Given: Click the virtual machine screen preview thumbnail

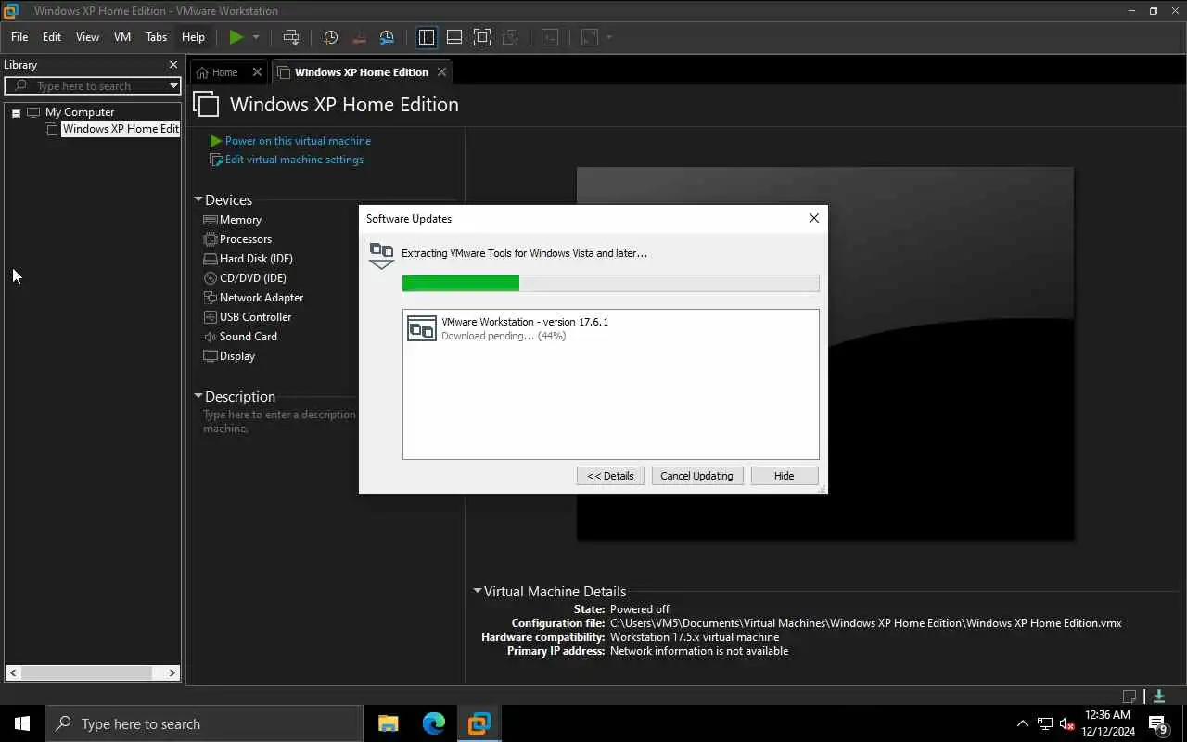Looking at the screenshot, I should [x=825, y=353].
